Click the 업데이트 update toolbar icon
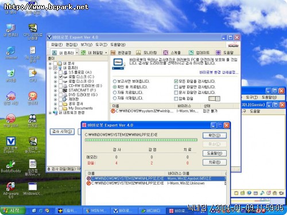The height and width of the screenshot is (215, 287). pos(191,53)
